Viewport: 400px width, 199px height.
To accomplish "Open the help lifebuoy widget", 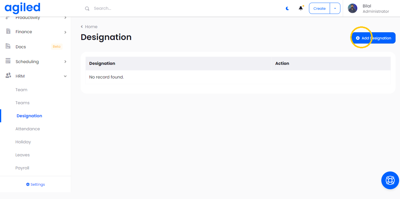I will (x=390, y=180).
